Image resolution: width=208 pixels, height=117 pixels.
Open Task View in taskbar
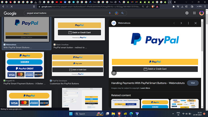click(x=107, y=114)
